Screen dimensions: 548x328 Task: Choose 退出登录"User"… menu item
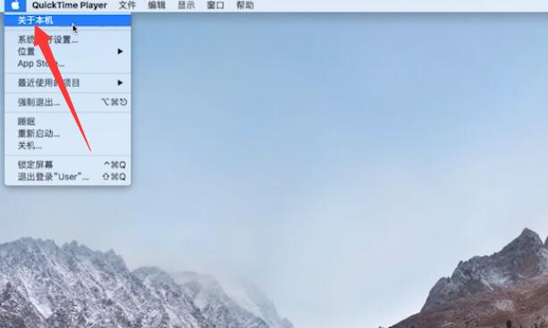click(68, 177)
